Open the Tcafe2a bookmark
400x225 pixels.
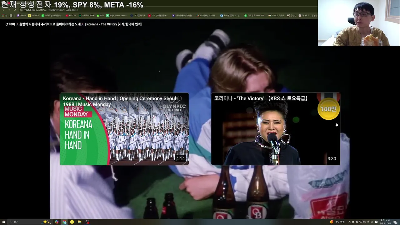coord(276,15)
